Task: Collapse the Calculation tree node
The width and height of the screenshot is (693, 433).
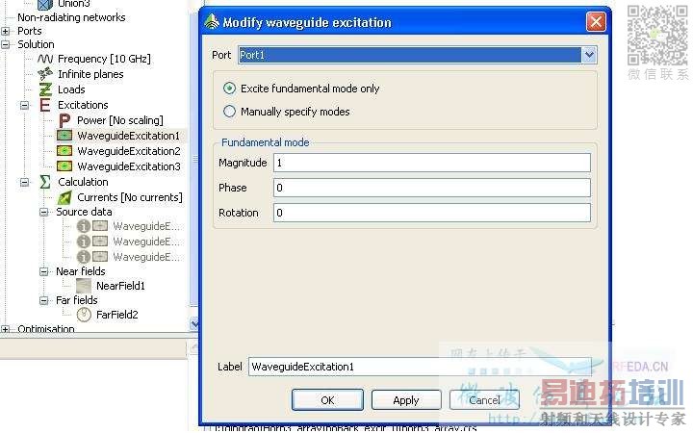Action: [25, 182]
